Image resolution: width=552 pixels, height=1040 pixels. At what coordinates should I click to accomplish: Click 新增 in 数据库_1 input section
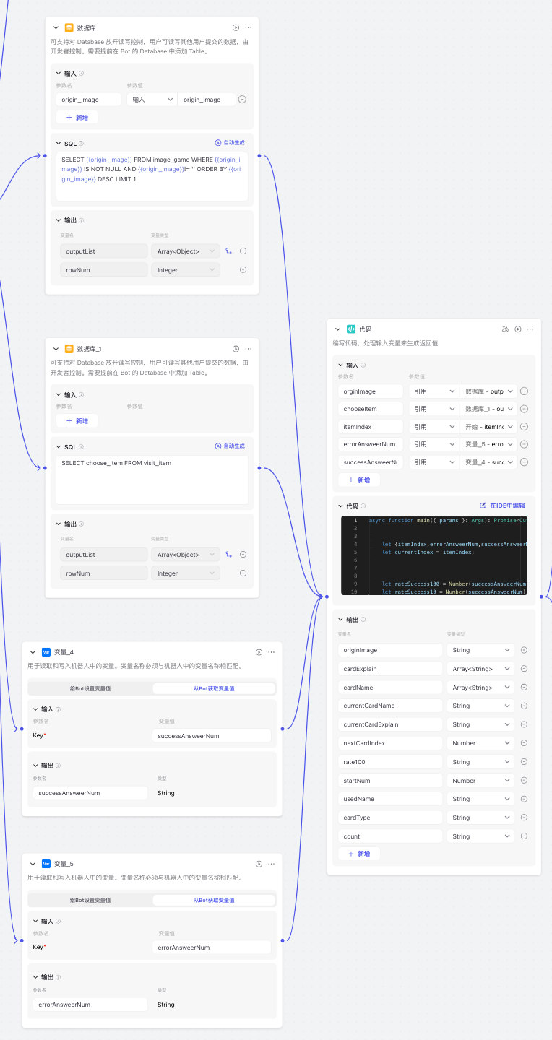77,420
